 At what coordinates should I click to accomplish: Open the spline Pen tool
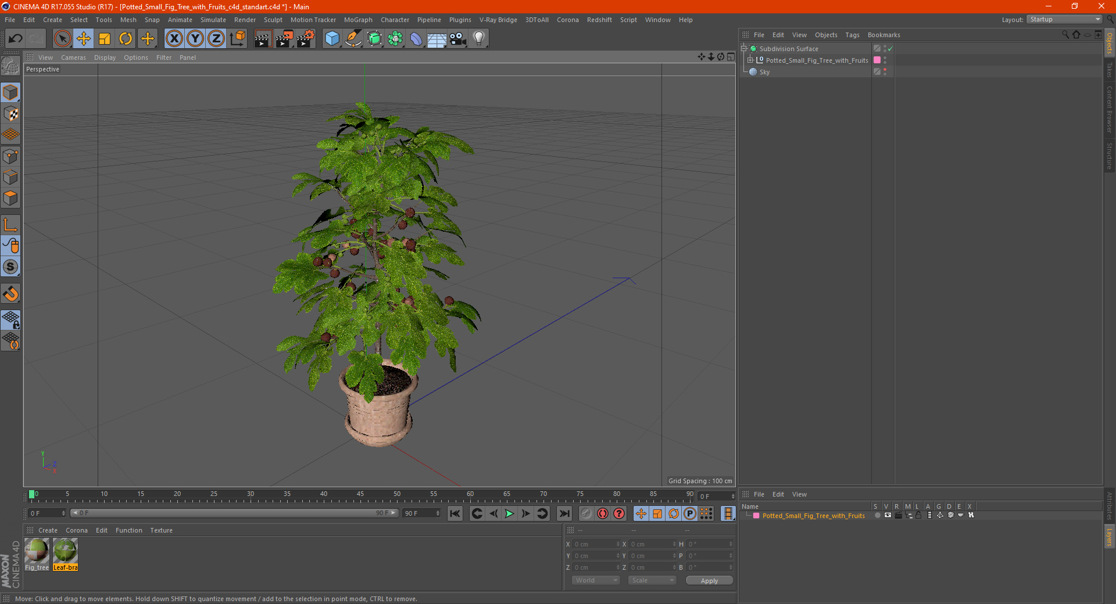coord(353,39)
